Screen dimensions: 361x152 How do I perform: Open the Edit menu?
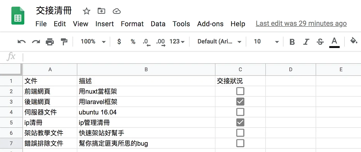60,24
